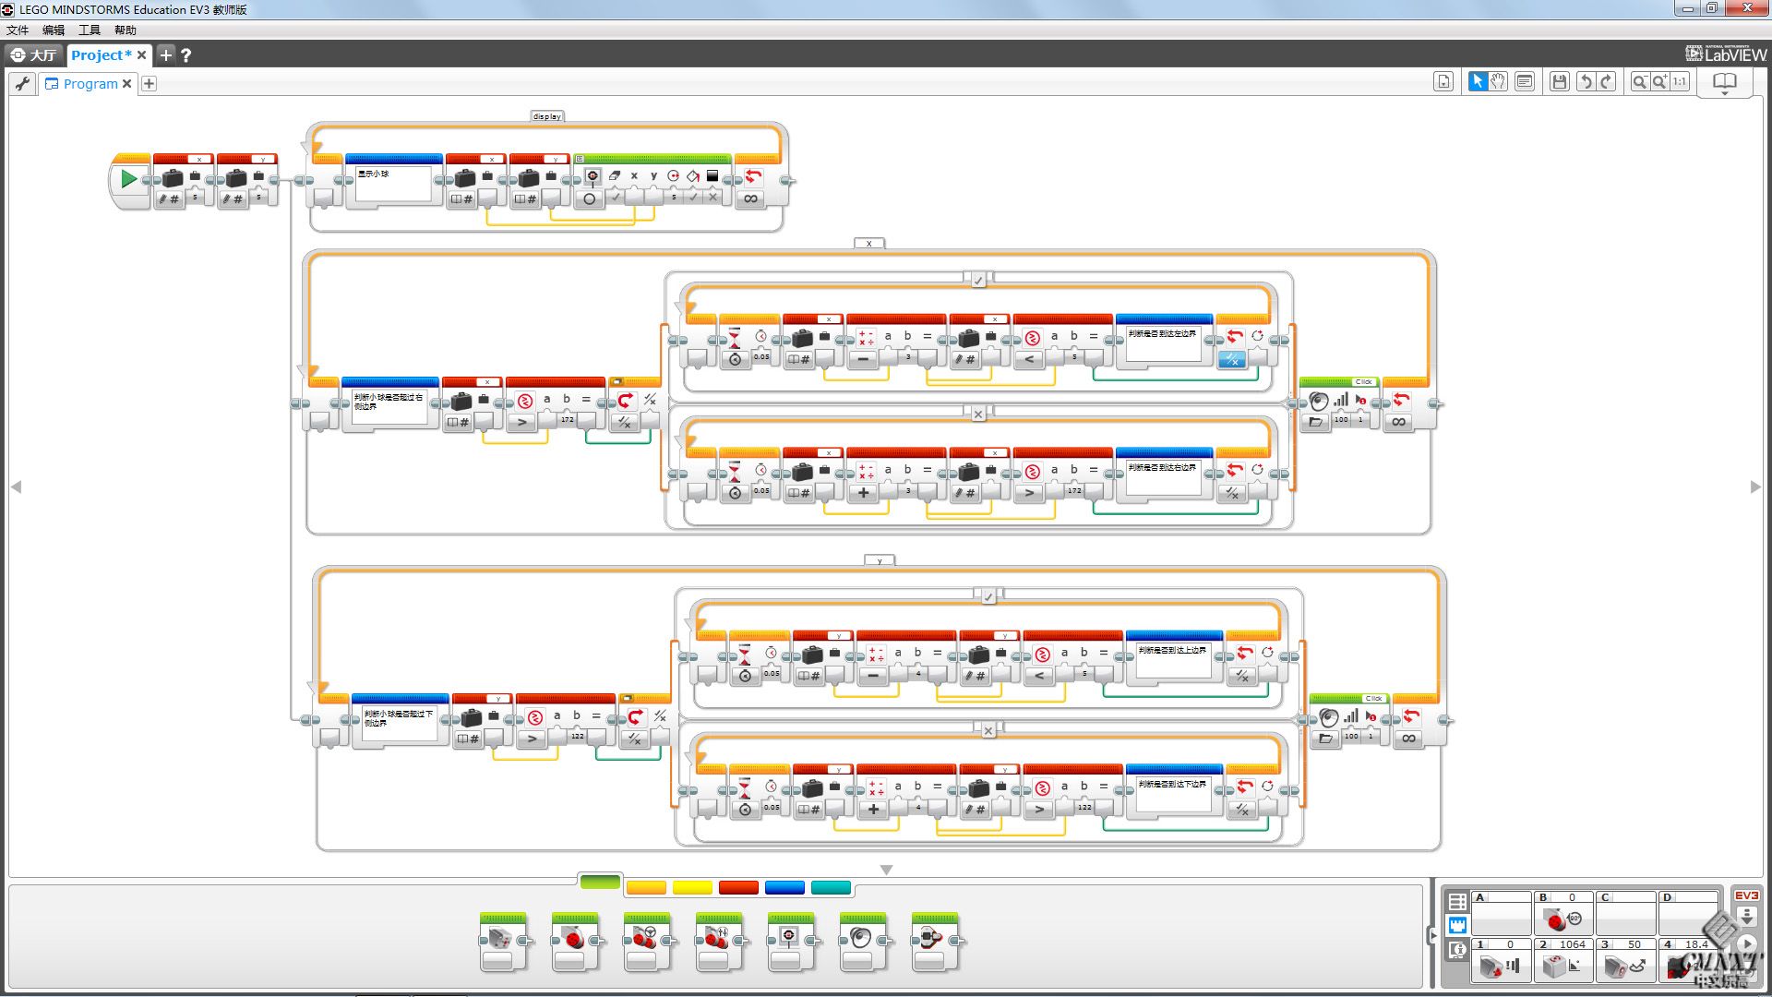This screenshot has height=997, width=1772.
Task: Open mode selector of the Display block
Action: (590, 198)
